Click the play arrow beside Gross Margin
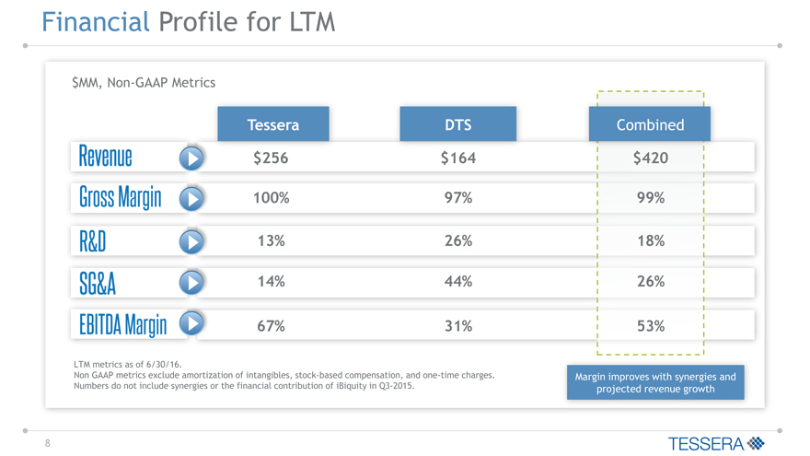 click(191, 198)
